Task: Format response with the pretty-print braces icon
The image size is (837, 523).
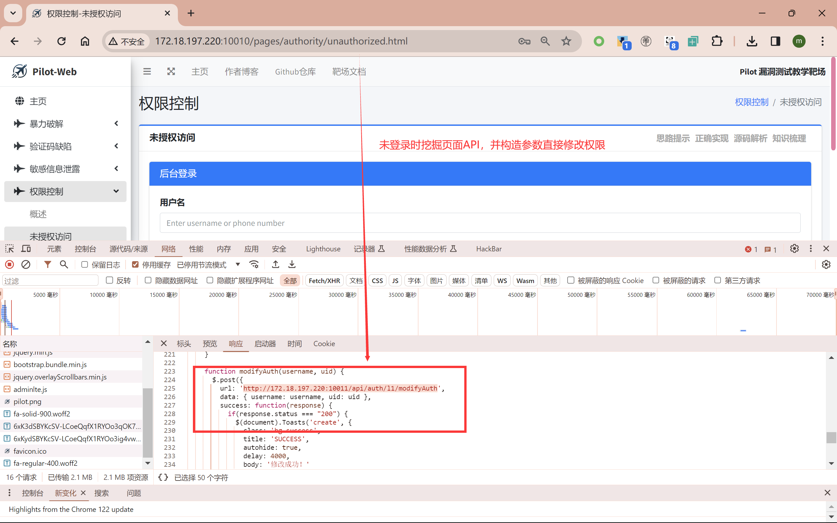Action: [x=163, y=477]
